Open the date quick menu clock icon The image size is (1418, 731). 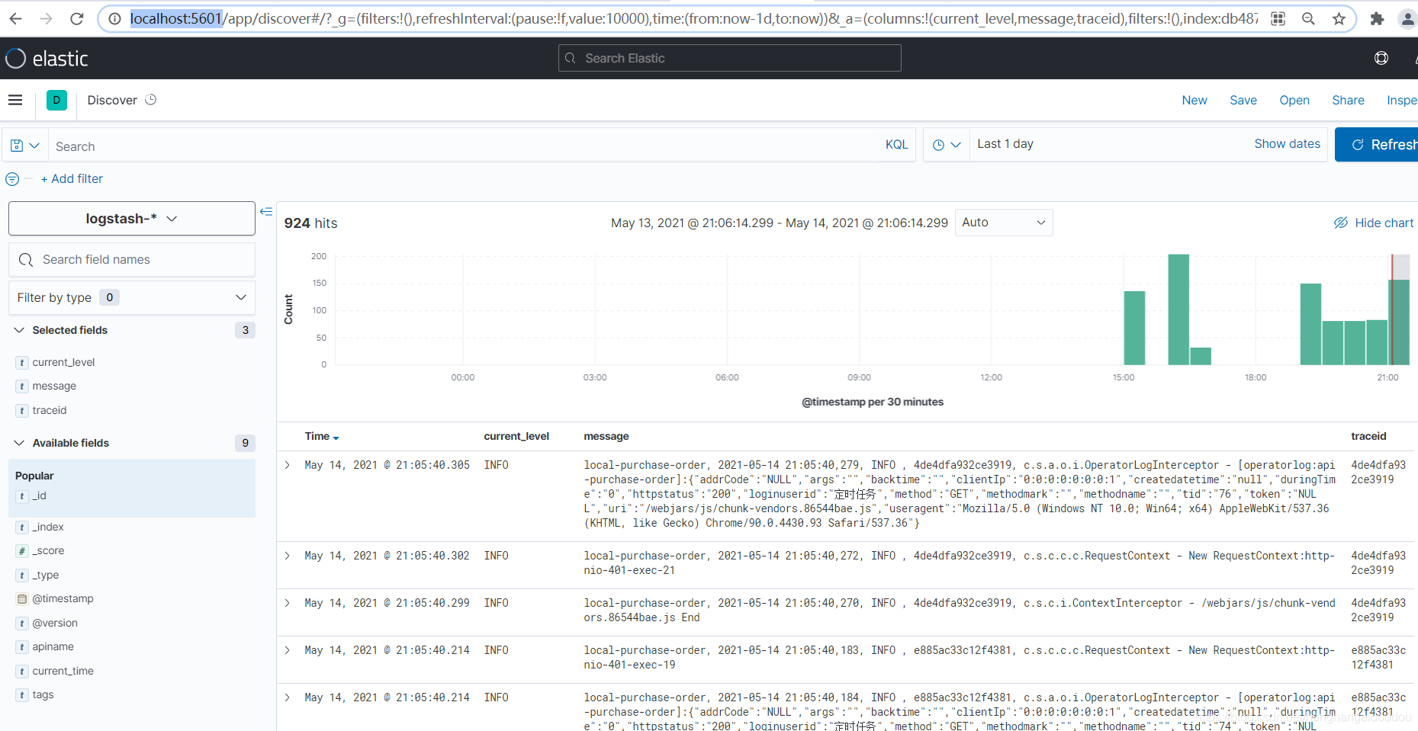click(946, 144)
